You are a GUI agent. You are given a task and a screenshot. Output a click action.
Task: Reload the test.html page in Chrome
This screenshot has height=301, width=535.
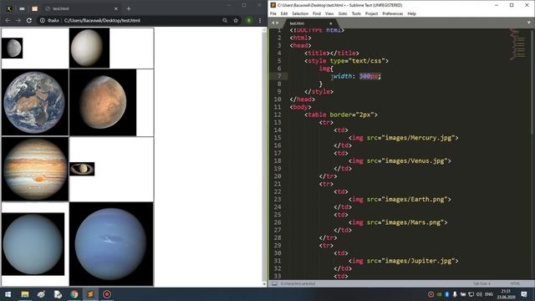(29, 20)
